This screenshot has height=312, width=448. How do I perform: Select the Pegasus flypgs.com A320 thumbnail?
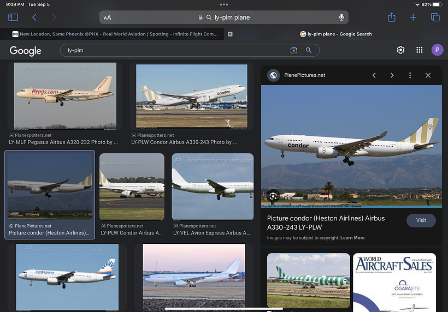coord(65,96)
